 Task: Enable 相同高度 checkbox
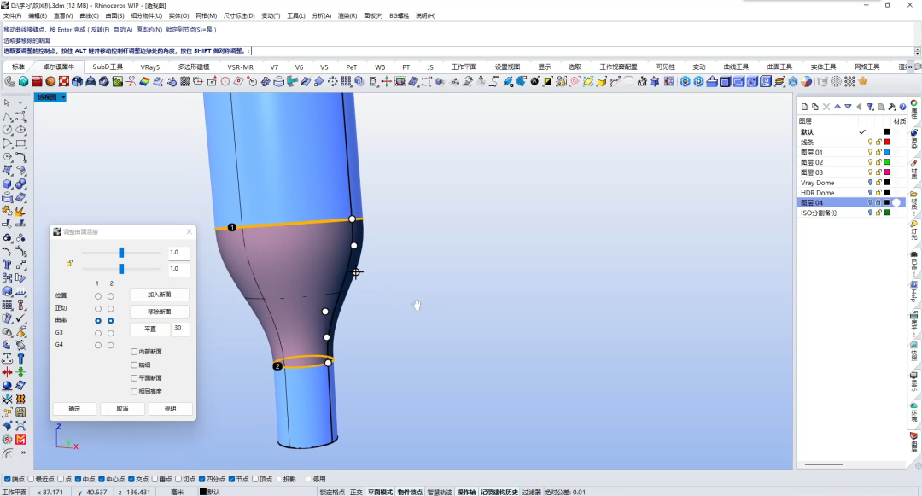click(x=134, y=391)
